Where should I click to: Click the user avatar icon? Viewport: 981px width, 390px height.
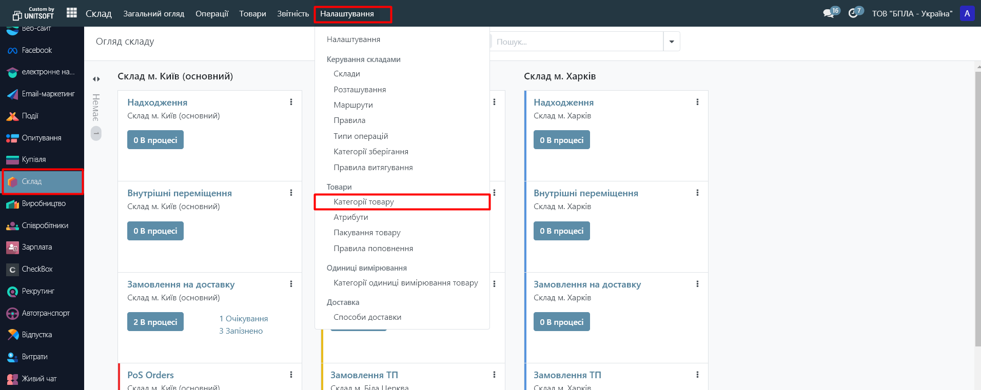967,13
